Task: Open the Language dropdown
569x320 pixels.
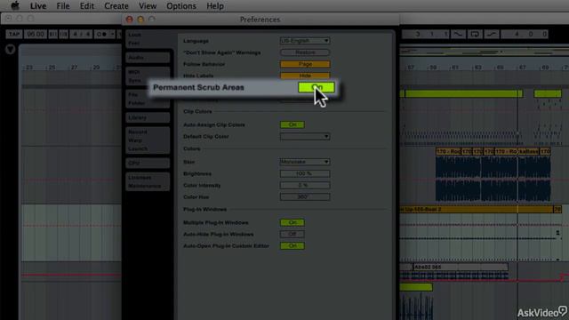Action: pos(305,41)
